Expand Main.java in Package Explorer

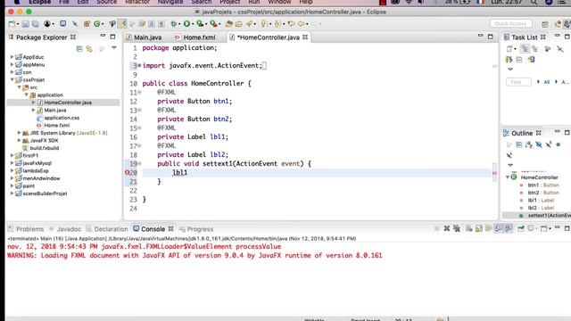[x=33, y=110]
